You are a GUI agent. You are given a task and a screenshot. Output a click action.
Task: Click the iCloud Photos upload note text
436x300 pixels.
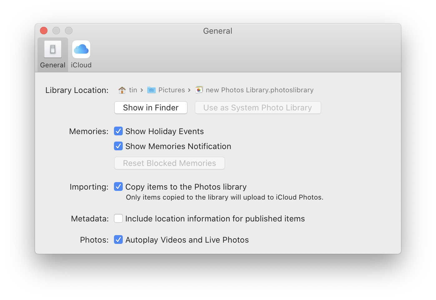225,197
